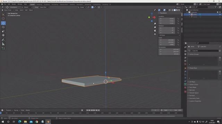
Task: Toggle X-ray view button
Action: coord(170,10)
